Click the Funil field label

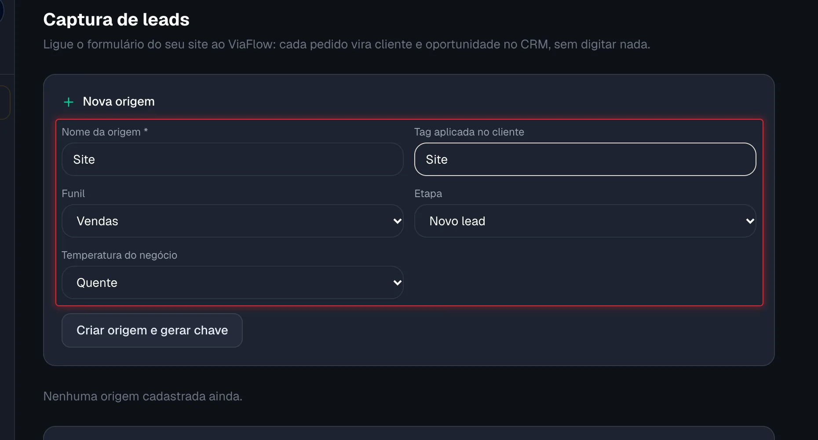coord(73,194)
